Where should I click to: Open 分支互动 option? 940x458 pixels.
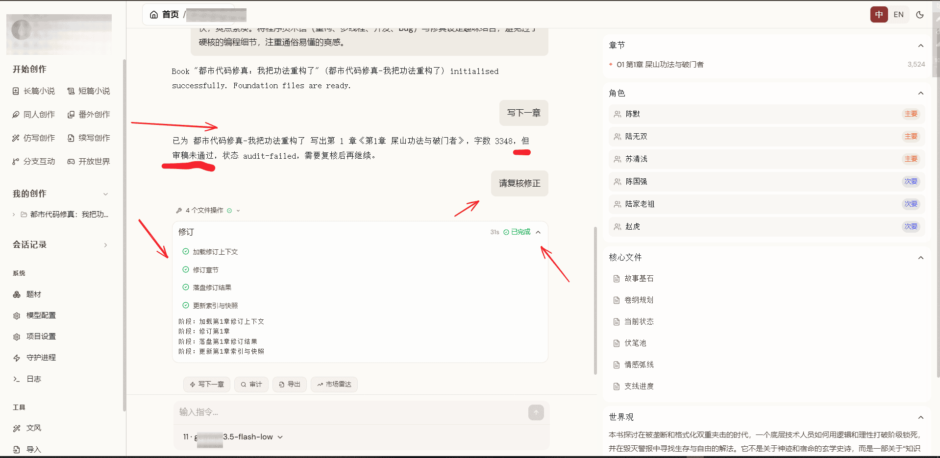tap(34, 162)
